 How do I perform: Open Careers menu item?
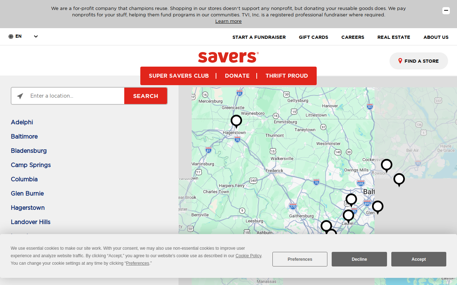tap(353, 37)
